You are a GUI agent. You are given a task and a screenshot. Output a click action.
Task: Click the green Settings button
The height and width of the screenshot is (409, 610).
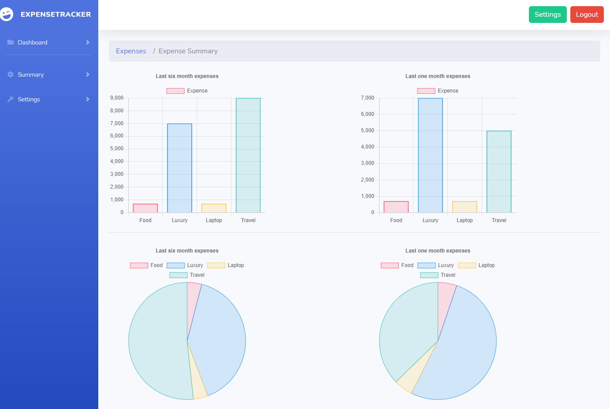[548, 14]
